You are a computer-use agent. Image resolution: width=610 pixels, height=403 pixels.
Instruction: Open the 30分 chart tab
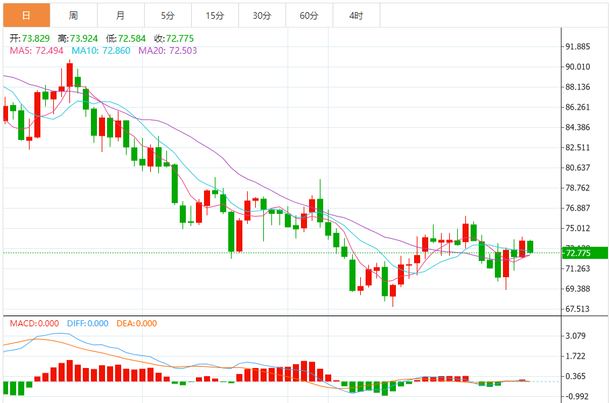pyautogui.click(x=262, y=15)
